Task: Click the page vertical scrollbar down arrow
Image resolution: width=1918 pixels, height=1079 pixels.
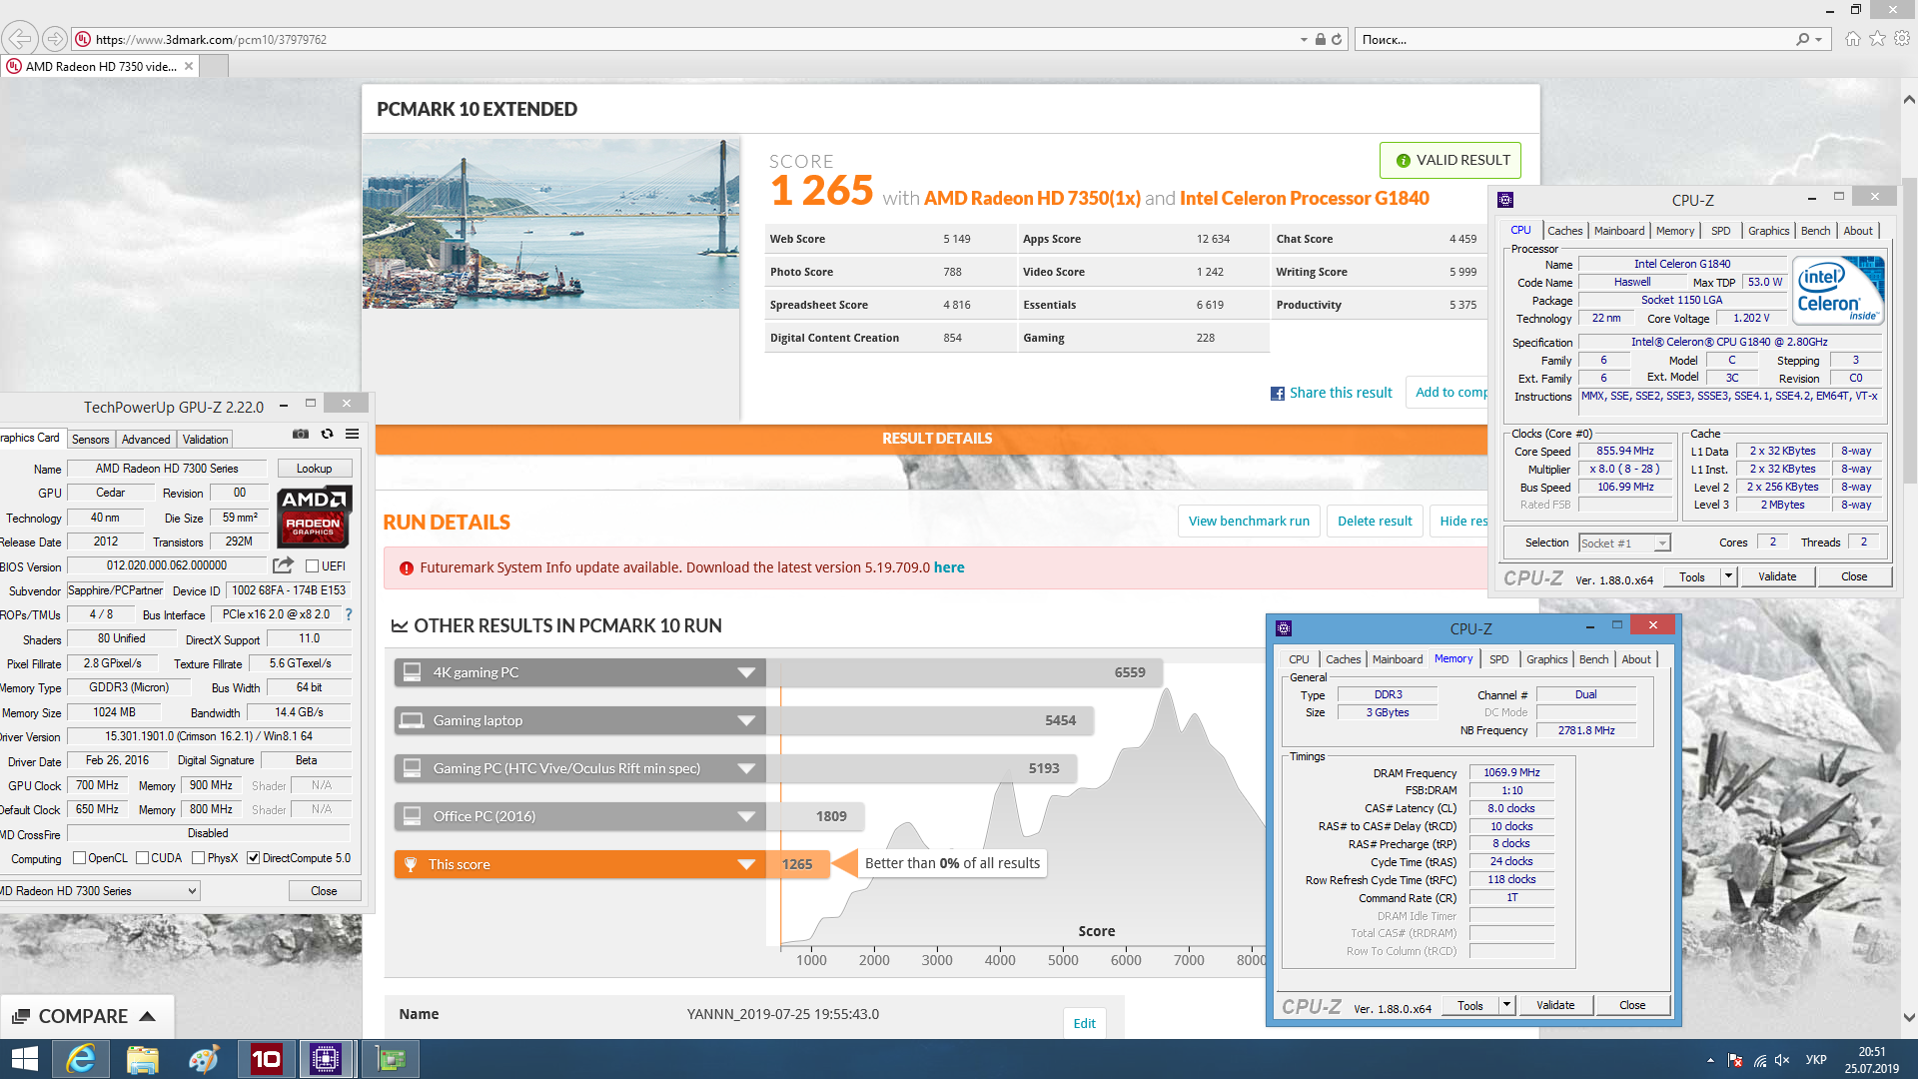Action: coord(1909,1017)
